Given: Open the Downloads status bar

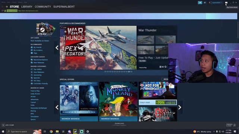Looking at the screenshot, I should tap(119, 124).
